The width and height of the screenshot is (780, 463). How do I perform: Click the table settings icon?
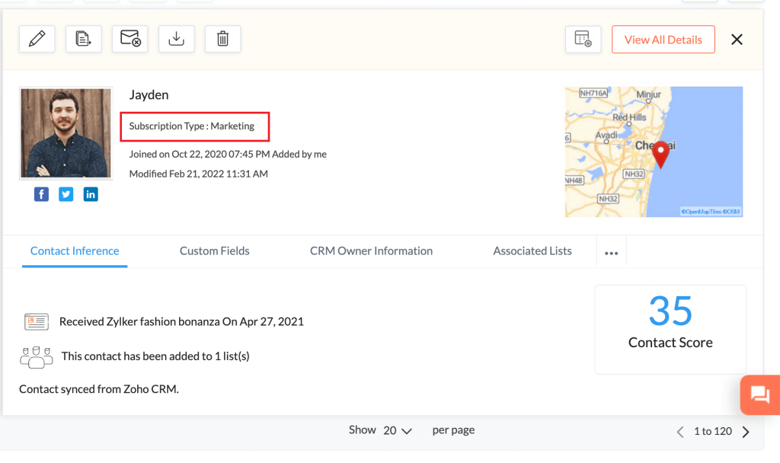pos(583,40)
